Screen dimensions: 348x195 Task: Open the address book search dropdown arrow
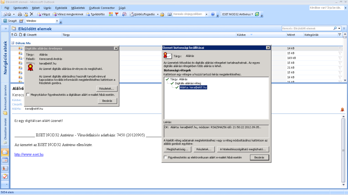coord(206,14)
